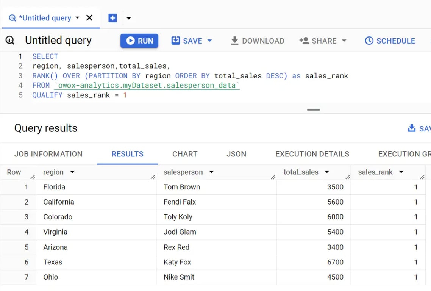Select the Texas cell
This screenshot has height=291, width=431.
(x=96, y=262)
